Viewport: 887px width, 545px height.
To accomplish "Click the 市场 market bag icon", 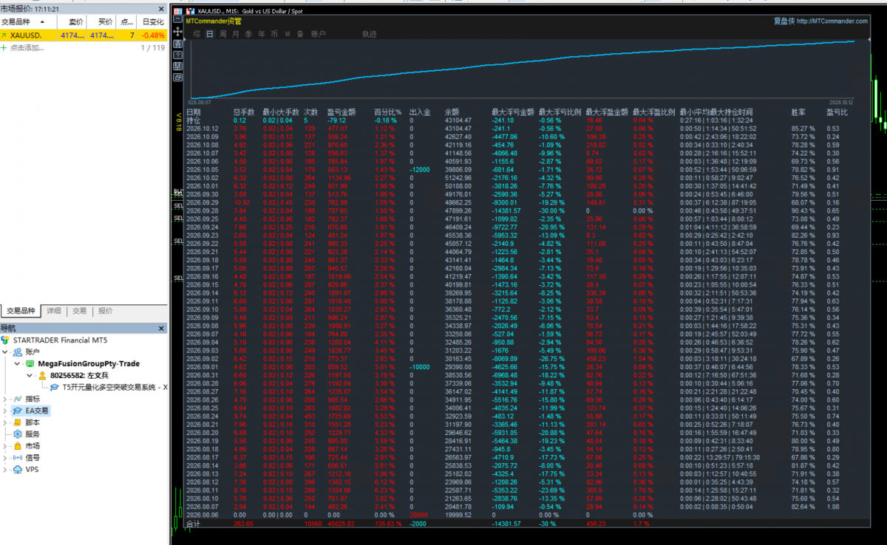I will click(x=18, y=446).
